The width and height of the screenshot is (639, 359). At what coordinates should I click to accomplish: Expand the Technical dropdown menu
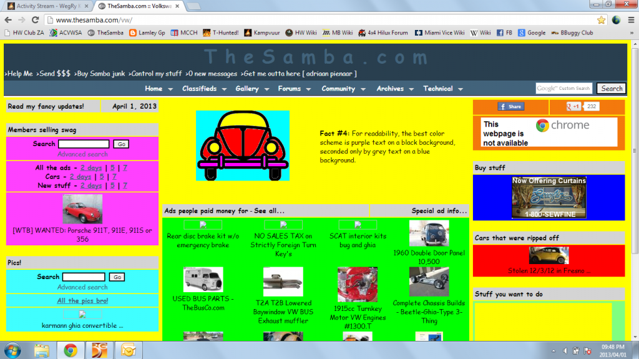coord(442,89)
